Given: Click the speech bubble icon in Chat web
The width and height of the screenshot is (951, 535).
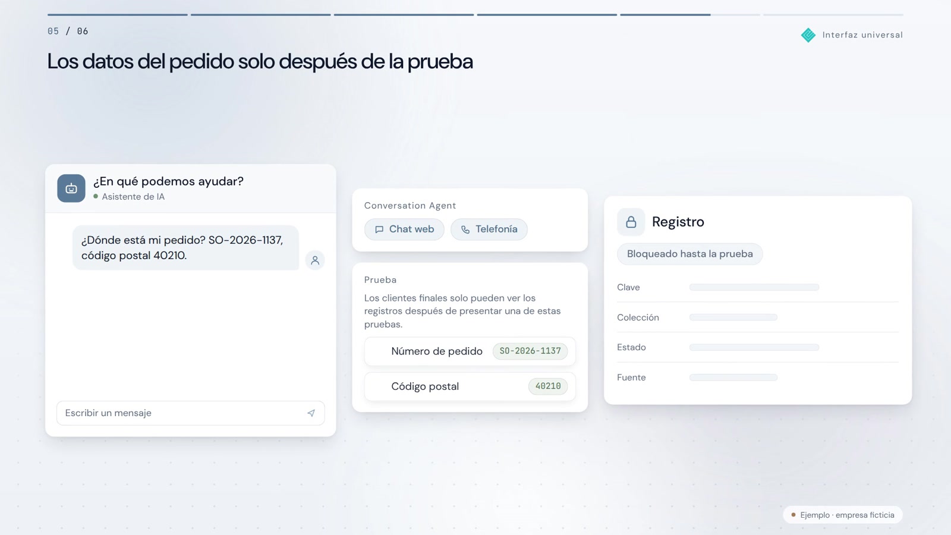Looking at the screenshot, I should pos(379,229).
